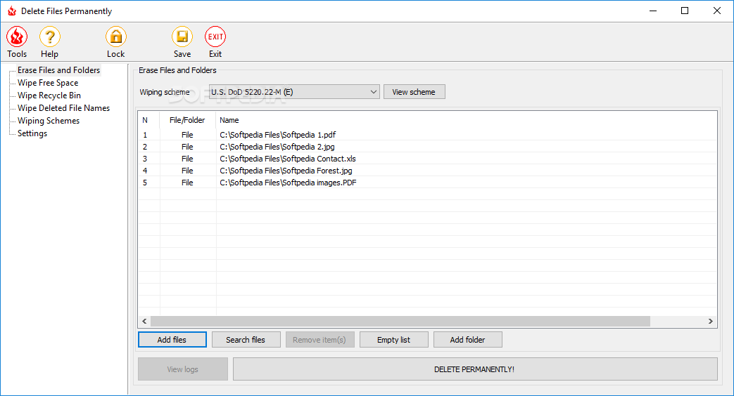Screen dimensions: 734x396
Task: Click the Add folder button
Action: click(468, 340)
